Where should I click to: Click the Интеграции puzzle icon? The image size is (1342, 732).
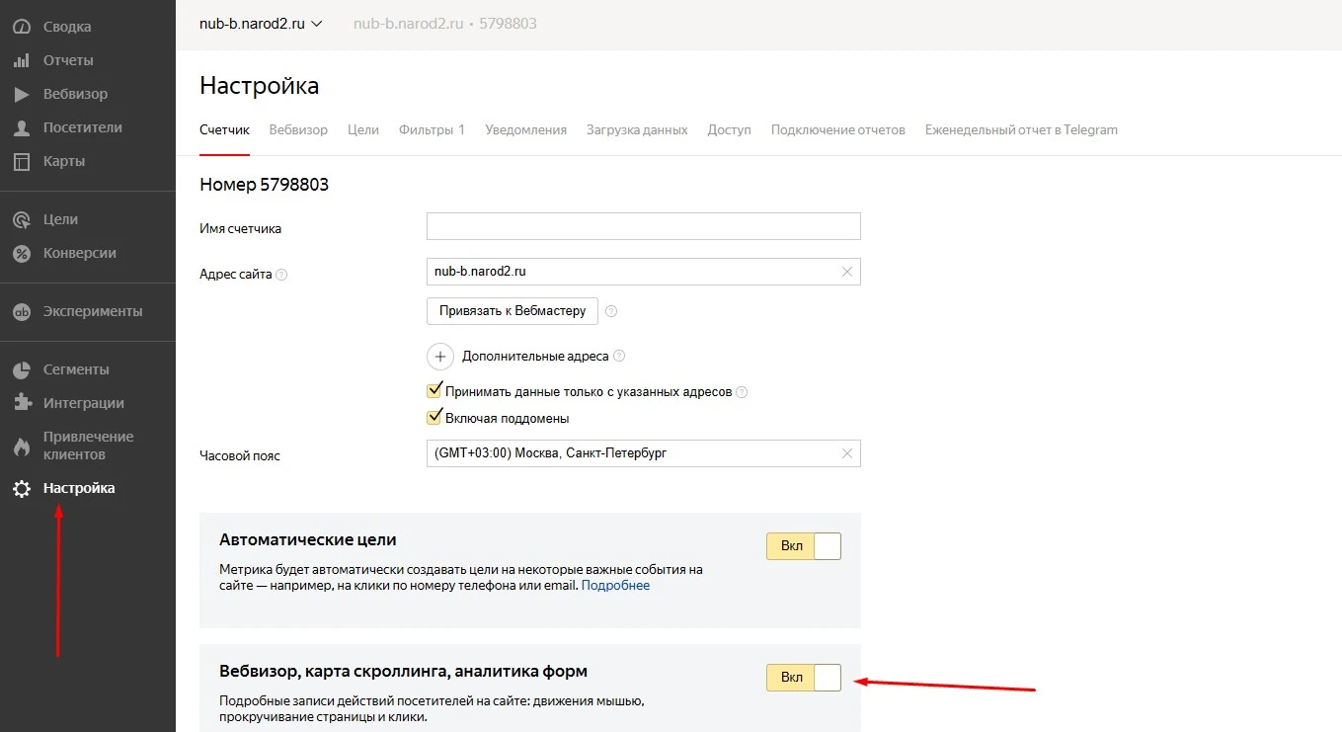[22, 403]
